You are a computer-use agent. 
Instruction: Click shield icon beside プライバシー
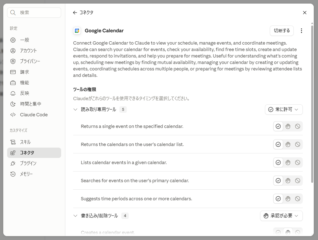coord(13,61)
